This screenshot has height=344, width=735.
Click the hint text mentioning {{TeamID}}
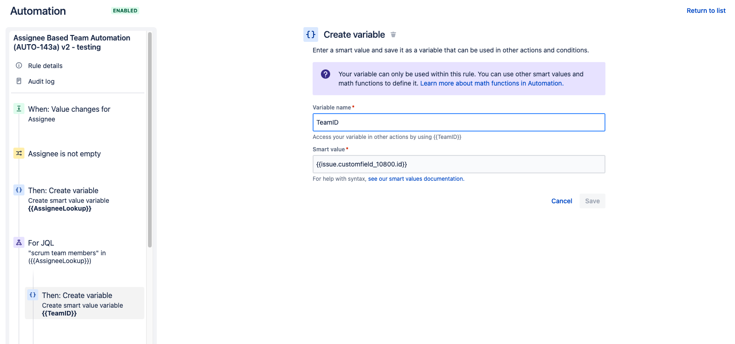(387, 137)
